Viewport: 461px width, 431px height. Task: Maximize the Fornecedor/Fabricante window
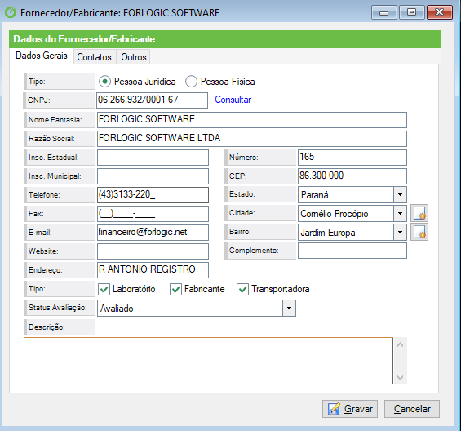411,12
